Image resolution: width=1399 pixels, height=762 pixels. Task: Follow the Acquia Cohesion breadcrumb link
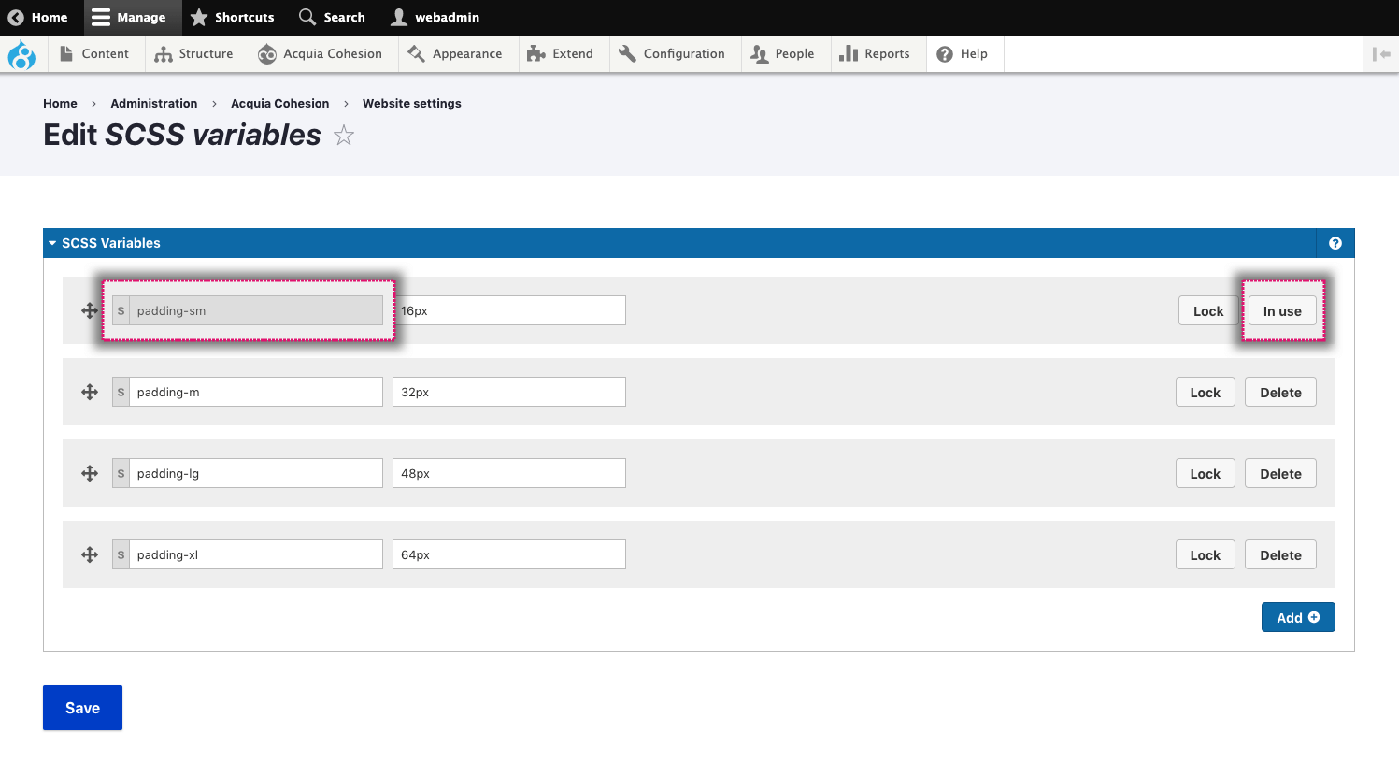[x=280, y=104]
